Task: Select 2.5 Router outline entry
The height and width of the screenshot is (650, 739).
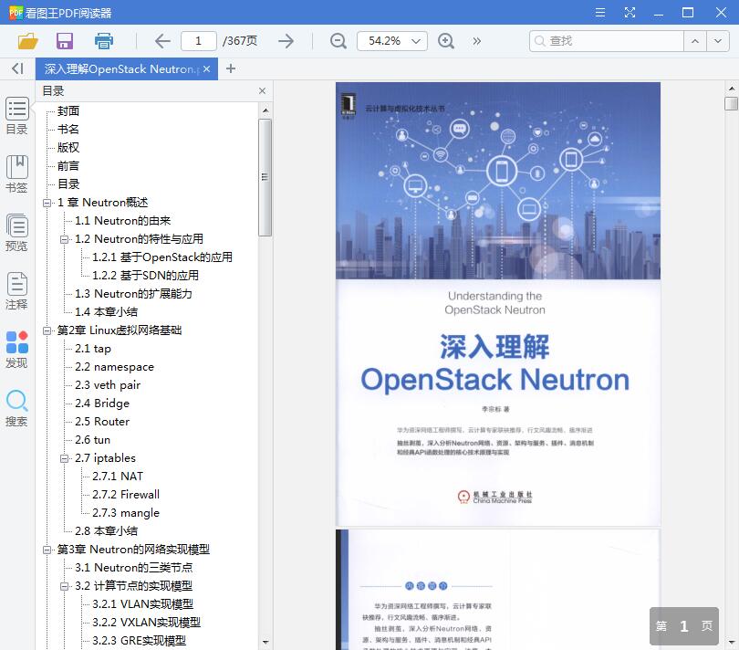Action: coord(102,422)
